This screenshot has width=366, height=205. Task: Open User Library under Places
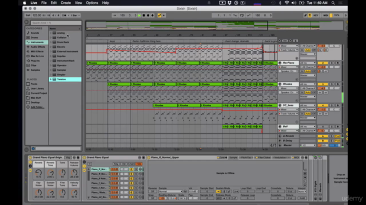click(x=37, y=89)
